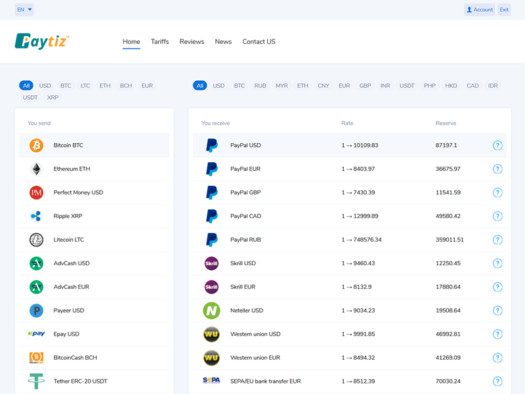Open help info for PayPal USD
Viewport: 525px width, 394px height.
pyautogui.click(x=497, y=145)
